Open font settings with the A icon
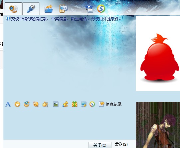 [8, 104]
